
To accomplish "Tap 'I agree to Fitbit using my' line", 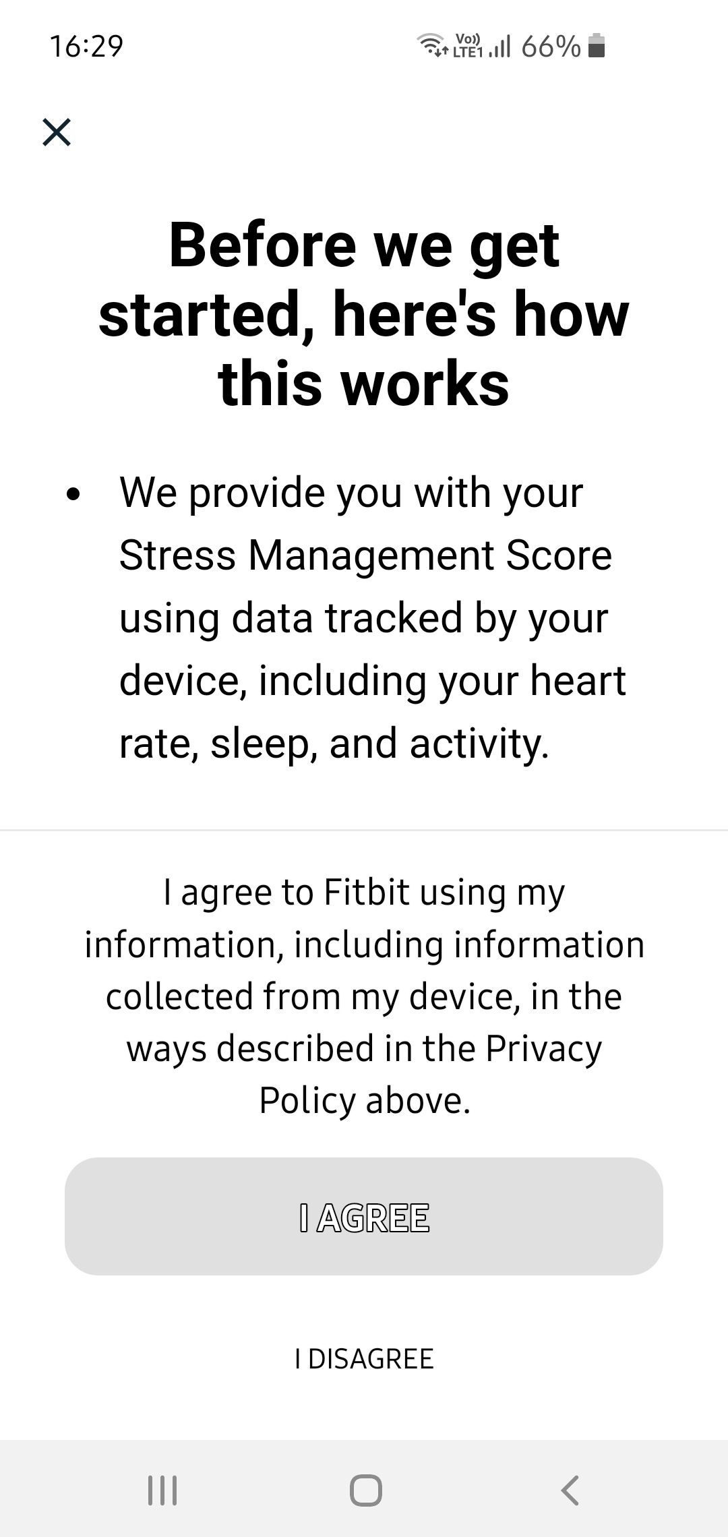I will pyautogui.click(x=364, y=893).
